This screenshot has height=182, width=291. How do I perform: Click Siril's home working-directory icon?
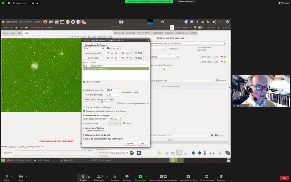pyautogui.click(x=16, y=28)
